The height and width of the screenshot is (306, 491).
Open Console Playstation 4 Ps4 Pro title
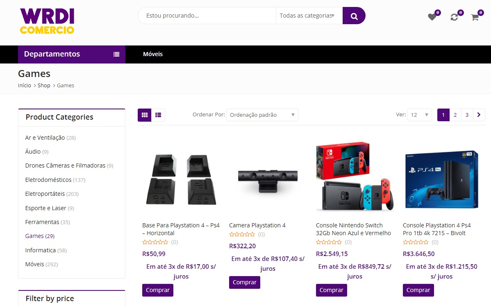point(437,229)
